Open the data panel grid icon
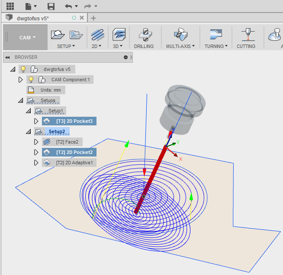 pyautogui.click(x=10, y=6)
